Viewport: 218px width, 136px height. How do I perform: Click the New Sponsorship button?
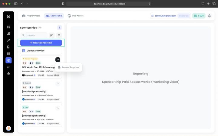coord(41,43)
